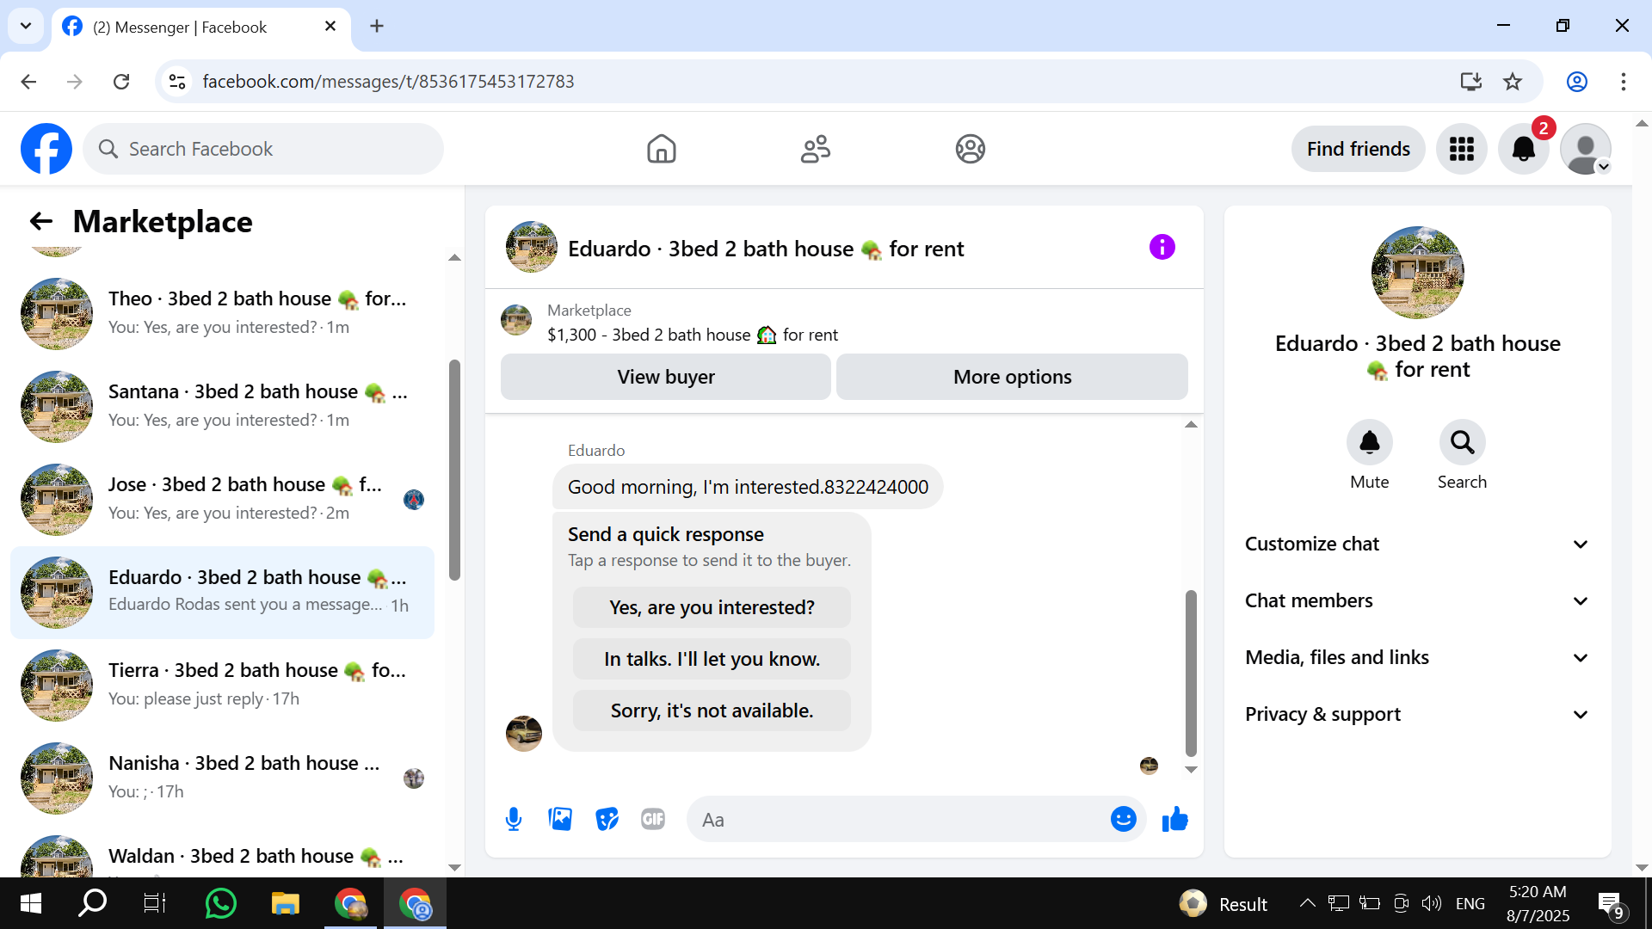This screenshot has height=929, width=1652.
Task: Switch ENG input language in taskbar
Action: (1470, 903)
